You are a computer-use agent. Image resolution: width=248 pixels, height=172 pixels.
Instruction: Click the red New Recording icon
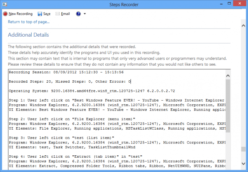pos(5,14)
